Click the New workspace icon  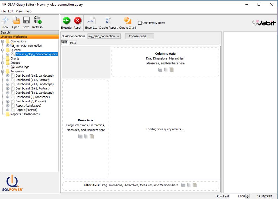(x=5, y=20)
